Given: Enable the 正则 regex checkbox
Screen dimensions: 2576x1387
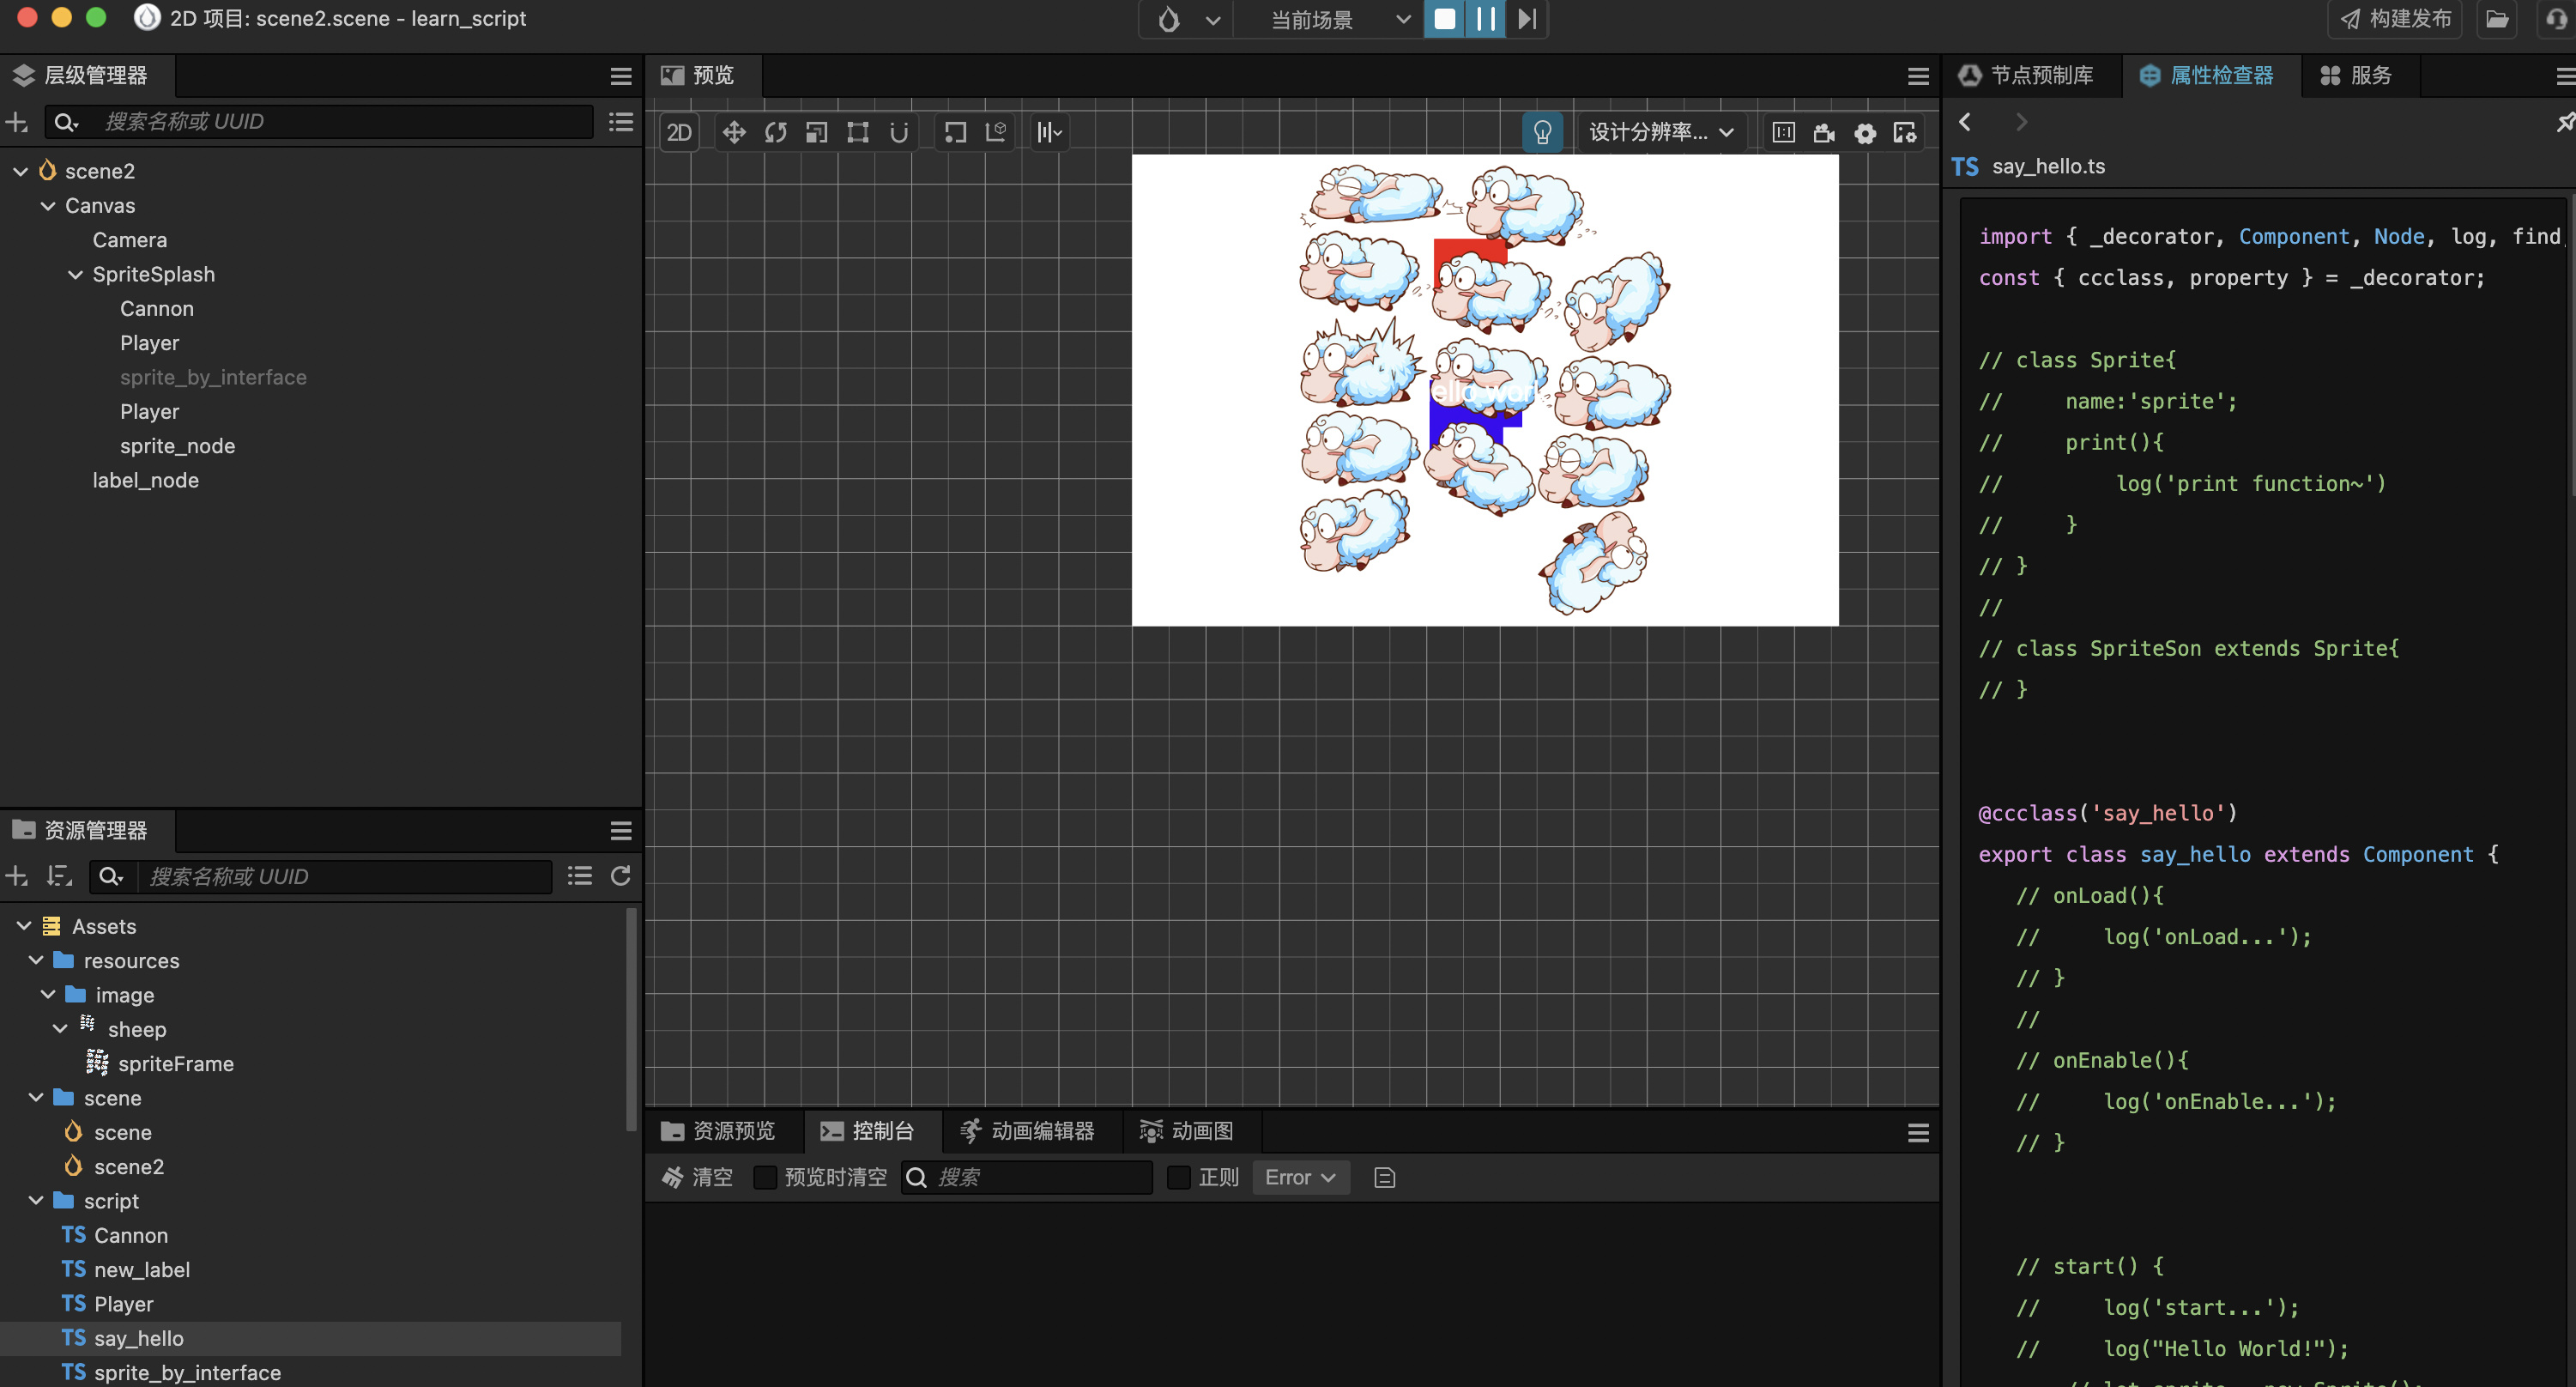Looking at the screenshot, I should 1179,1177.
